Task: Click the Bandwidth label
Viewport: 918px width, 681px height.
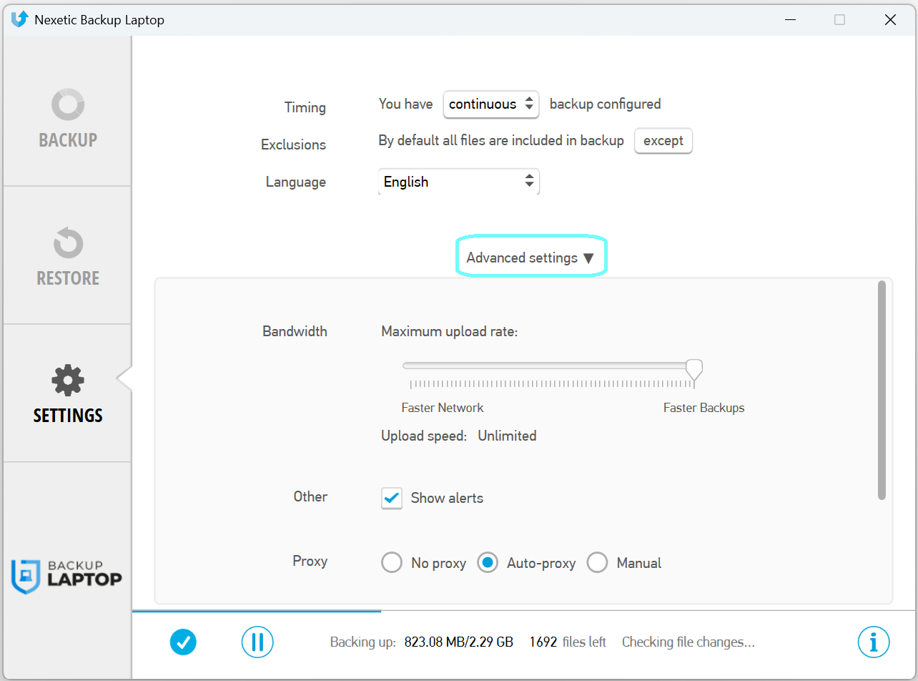Action: tap(295, 331)
